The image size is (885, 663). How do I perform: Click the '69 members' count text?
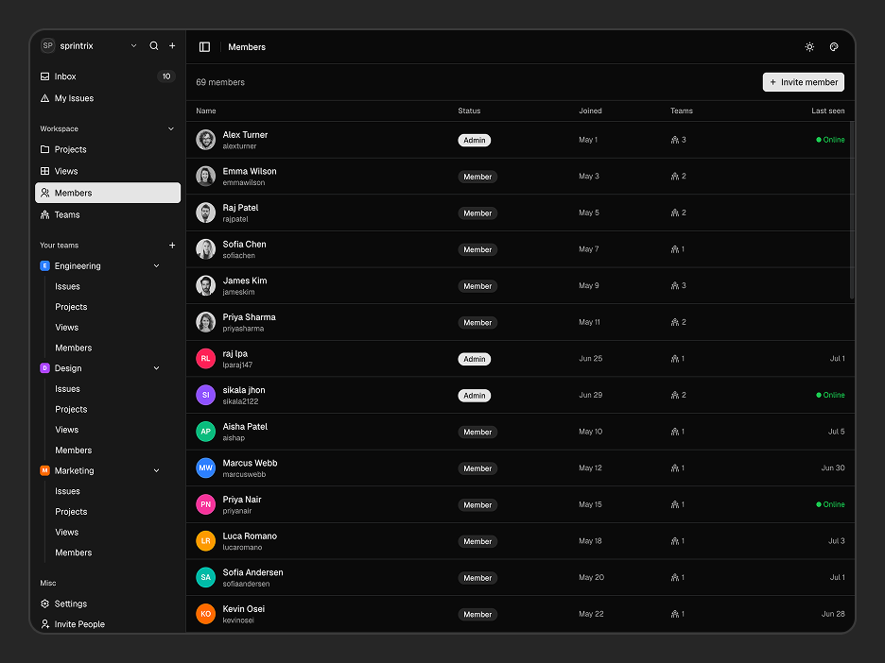pyautogui.click(x=220, y=82)
